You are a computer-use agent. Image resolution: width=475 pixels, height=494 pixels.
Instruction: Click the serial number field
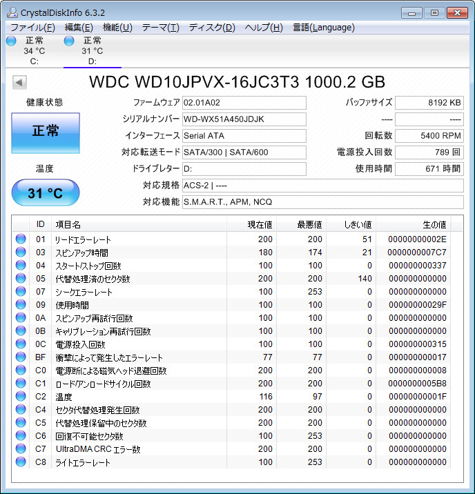click(244, 119)
